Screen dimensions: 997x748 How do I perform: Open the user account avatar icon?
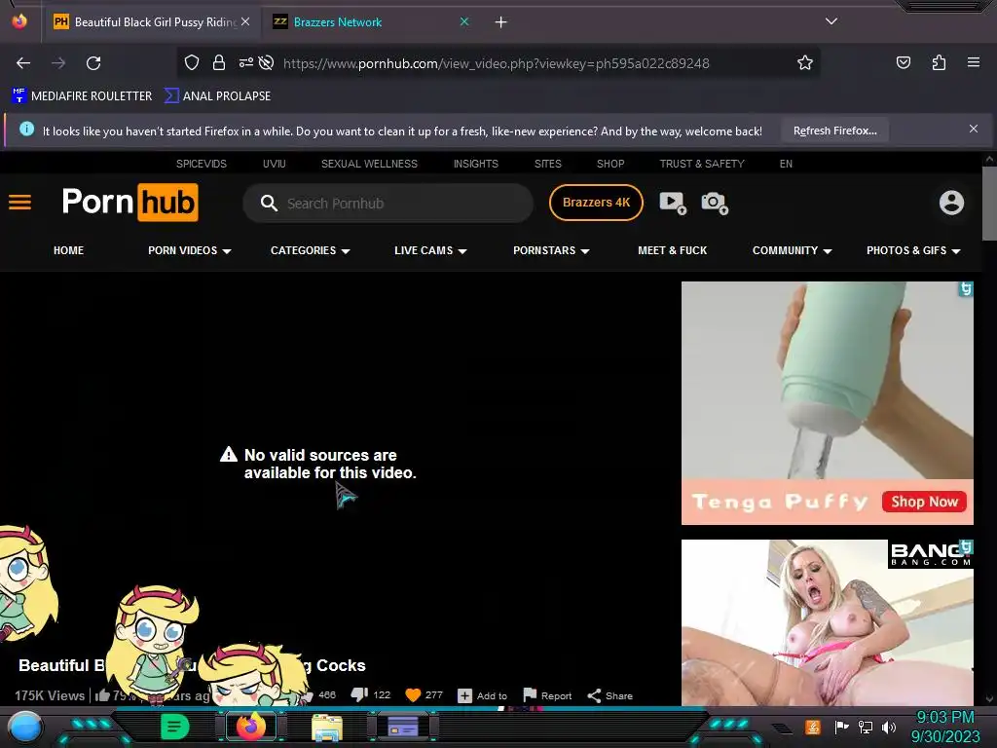coord(951,203)
